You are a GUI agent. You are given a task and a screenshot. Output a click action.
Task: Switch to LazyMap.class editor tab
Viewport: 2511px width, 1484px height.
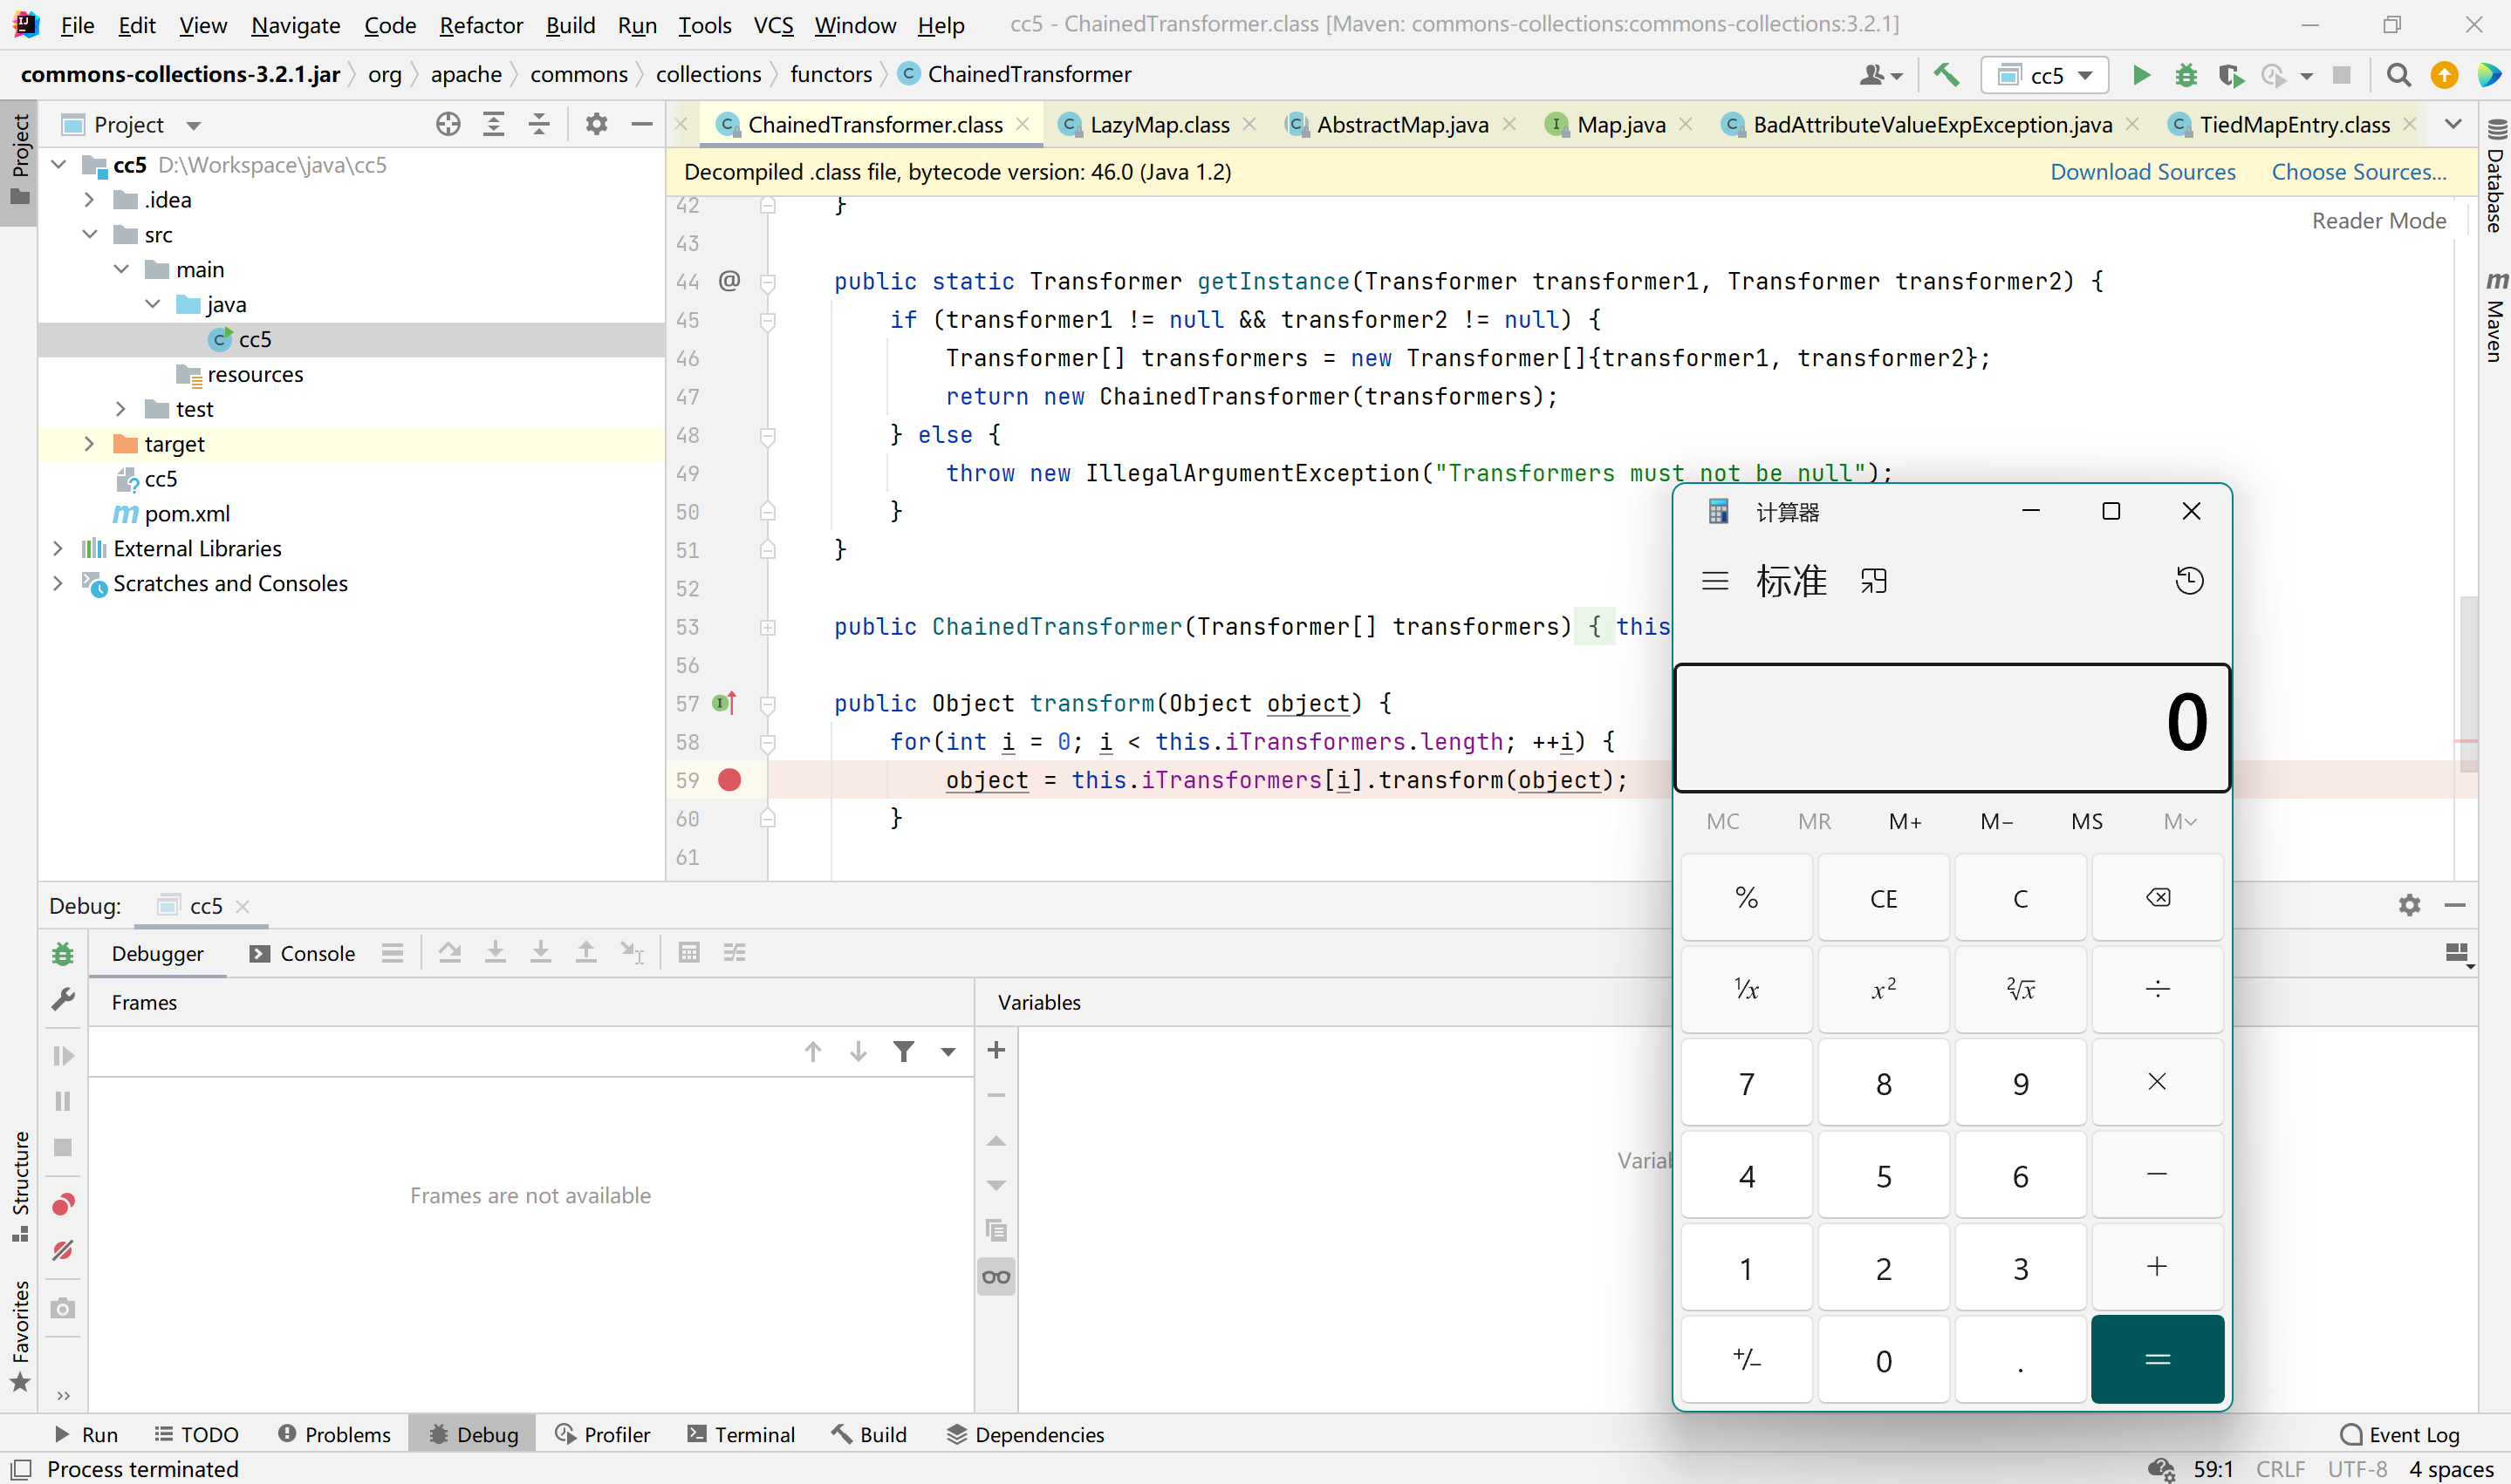pos(1159,125)
